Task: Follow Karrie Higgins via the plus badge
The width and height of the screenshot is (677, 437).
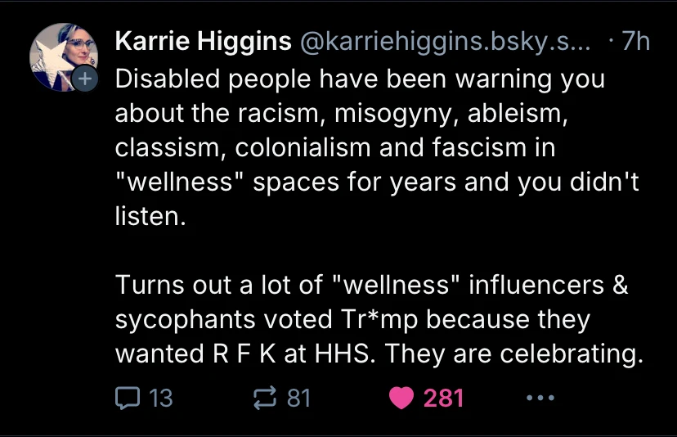Action: pyautogui.click(x=85, y=79)
